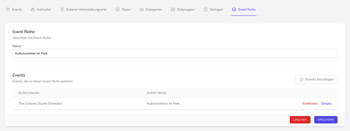This screenshot has height=131, width=350.
Task: Save with the Speichern button
Action: (326, 120)
